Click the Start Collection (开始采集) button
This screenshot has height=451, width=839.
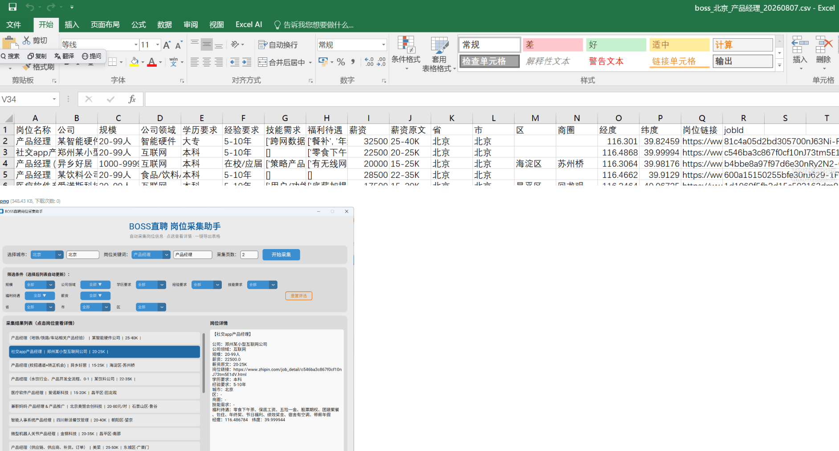pos(281,254)
